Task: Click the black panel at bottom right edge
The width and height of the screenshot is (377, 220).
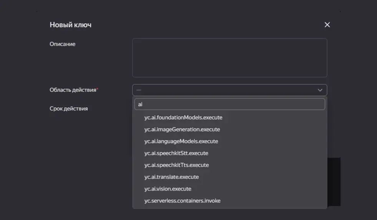Action: (x=334, y=181)
